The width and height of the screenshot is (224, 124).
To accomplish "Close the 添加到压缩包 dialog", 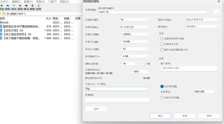I will point(219,1).
